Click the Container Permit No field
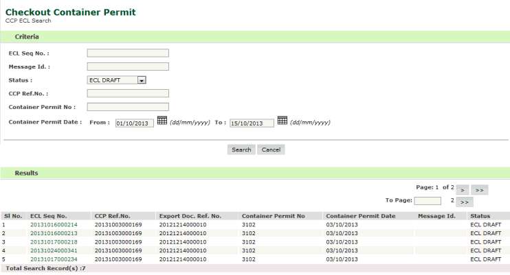This screenshot has width=510, height=275. coord(128,107)
